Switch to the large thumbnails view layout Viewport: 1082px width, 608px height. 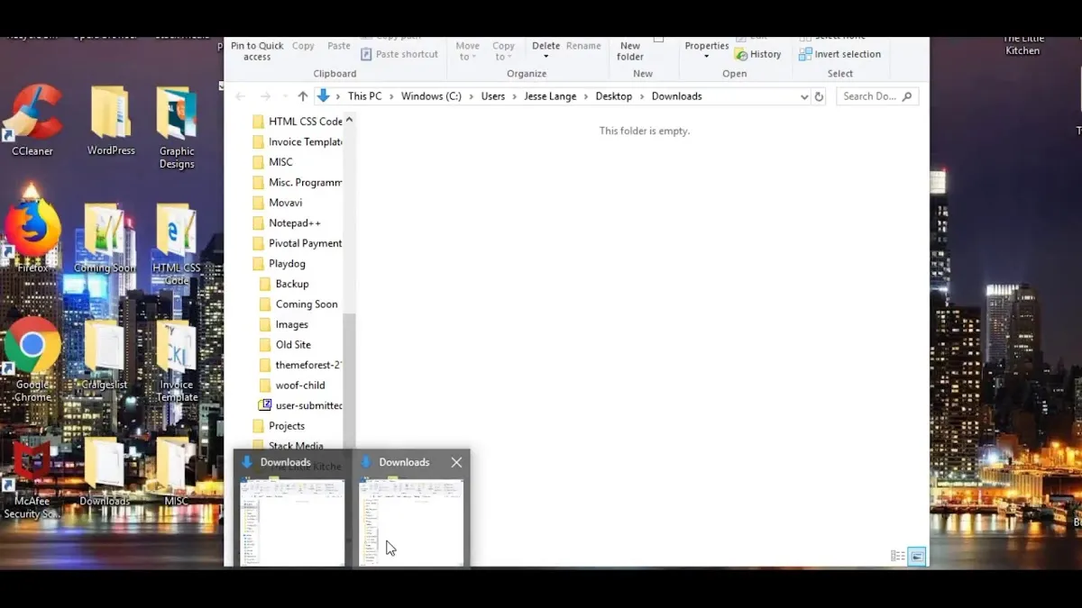pos(916,557)
